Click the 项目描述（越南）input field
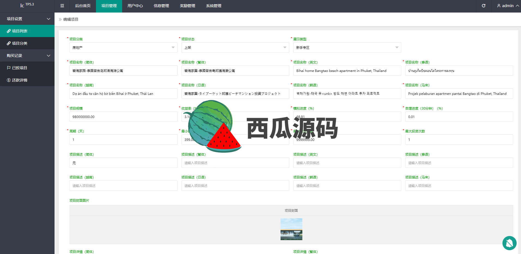The width and height of the screenshot is (521, 254). point(124,186)
